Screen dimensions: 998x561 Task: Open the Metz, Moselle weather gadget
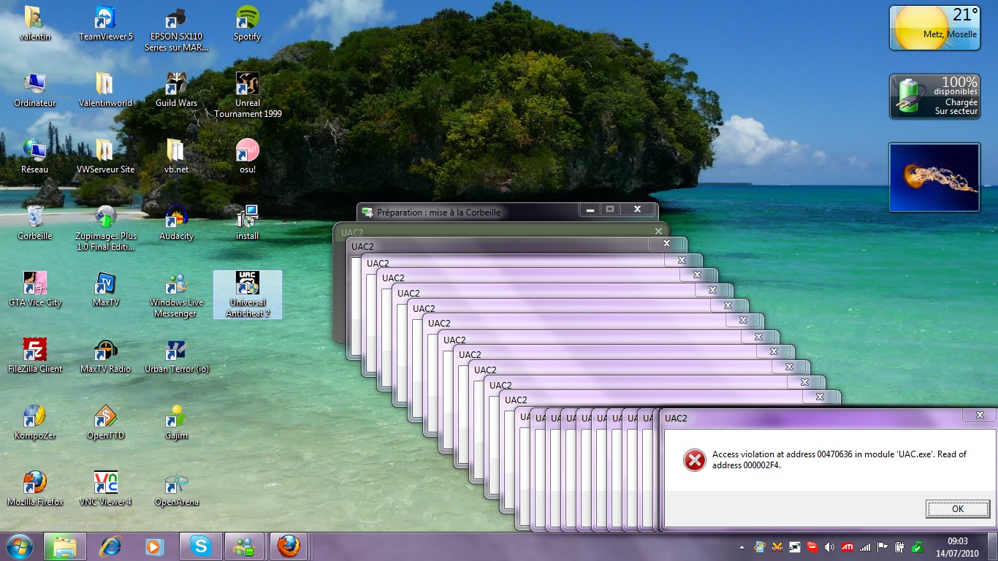(934, 28)
